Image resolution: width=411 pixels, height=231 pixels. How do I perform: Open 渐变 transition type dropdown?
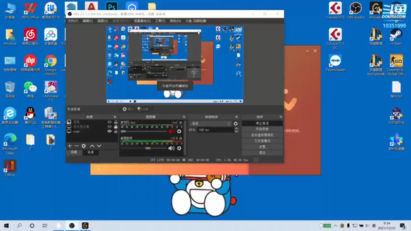pos(210,124)
